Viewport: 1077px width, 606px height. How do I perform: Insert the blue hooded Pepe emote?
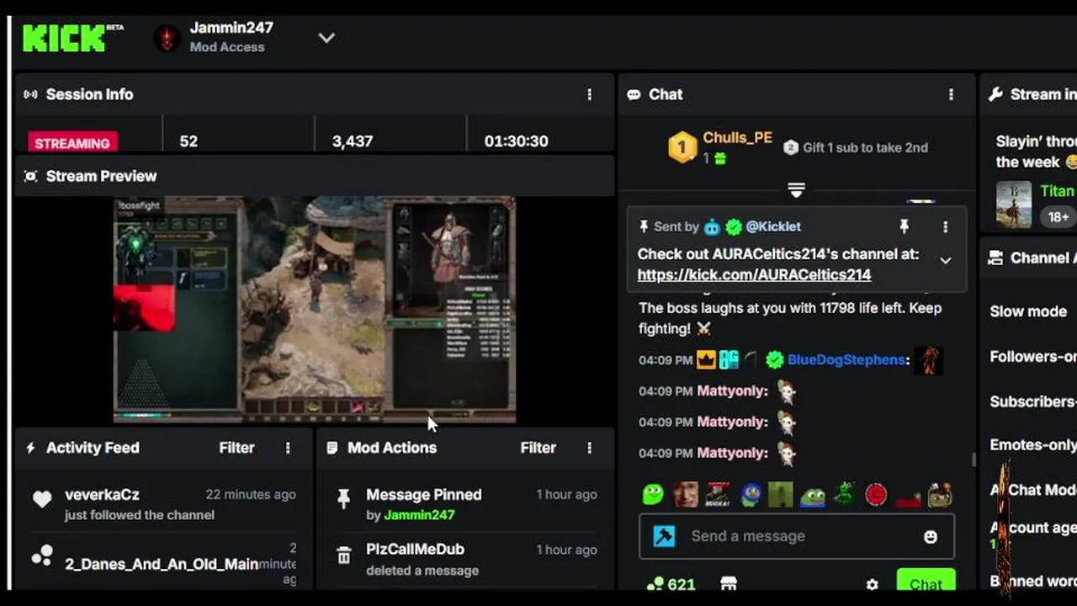pos(750,494)
